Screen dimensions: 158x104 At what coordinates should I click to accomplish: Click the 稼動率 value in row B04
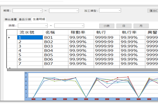click(x=81, y=50)
